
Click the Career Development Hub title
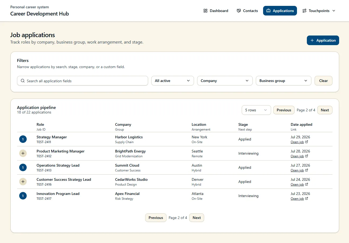(x=39, y=14)
